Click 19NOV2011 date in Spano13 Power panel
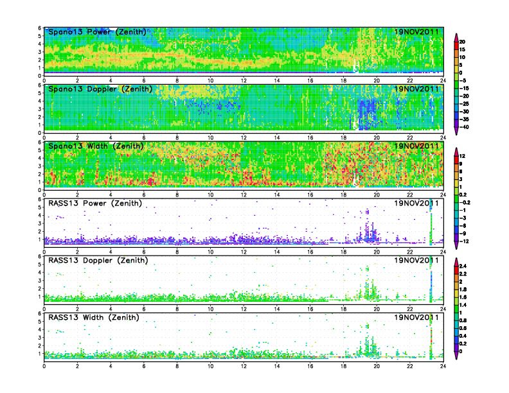This screenshot has width=509, height=393. pyautogui.click(x=416, y=31)
